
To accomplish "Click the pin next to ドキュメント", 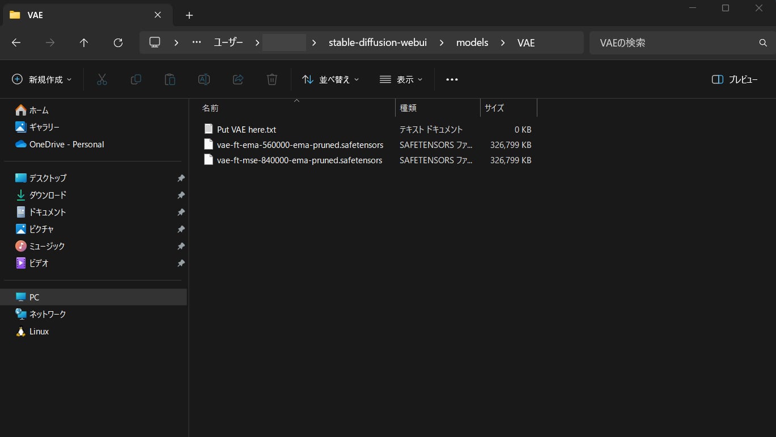I will [x=181, y=212].
